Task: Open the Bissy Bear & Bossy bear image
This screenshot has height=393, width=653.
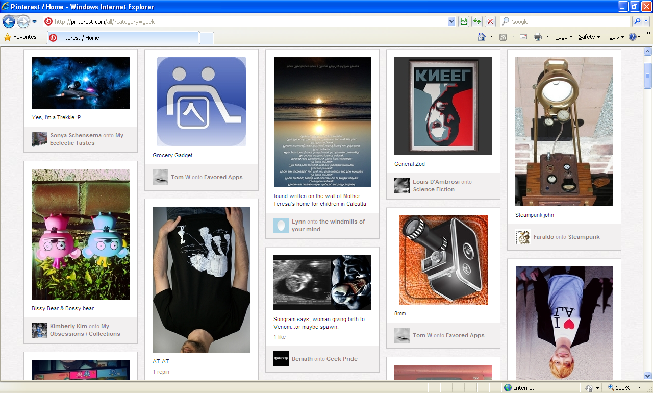Action: [x=81, y=234]
